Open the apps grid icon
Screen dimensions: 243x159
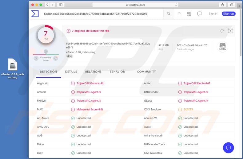pos(189,14)
